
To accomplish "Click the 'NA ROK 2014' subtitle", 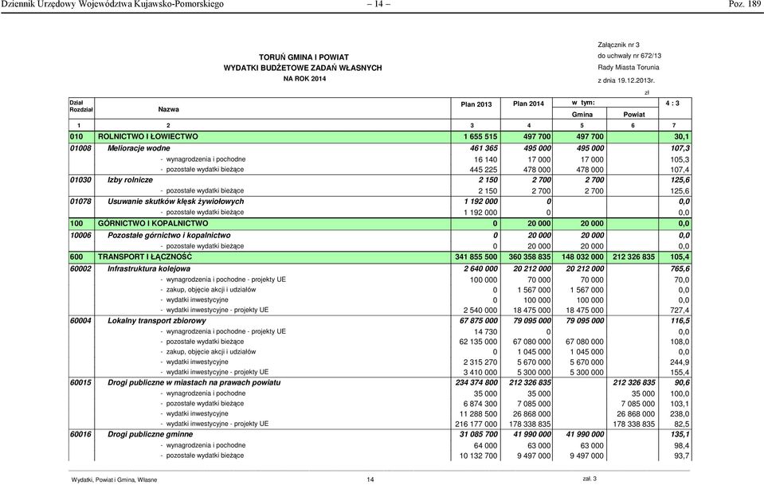I will tap(304, 78).
